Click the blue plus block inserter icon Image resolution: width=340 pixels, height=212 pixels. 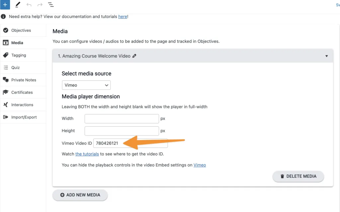tap(5, 5)
